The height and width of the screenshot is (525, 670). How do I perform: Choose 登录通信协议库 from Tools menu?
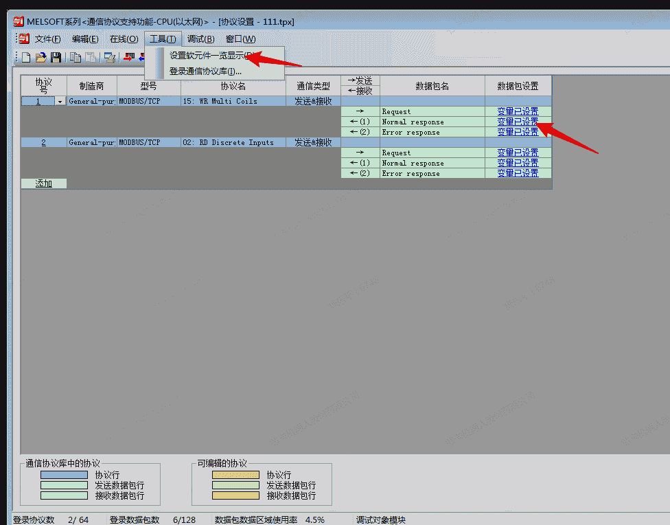(205, 71)
